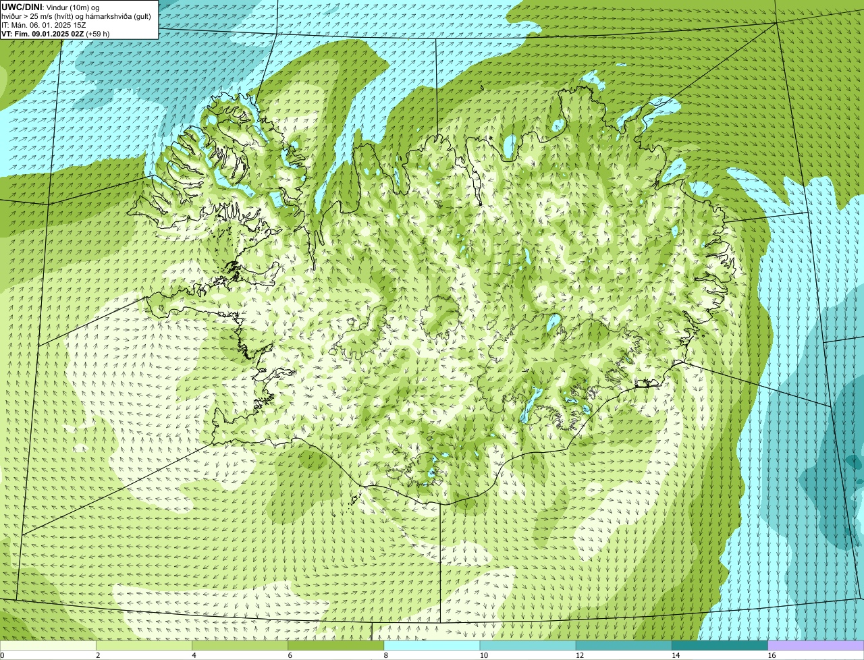Click the 14–16 m/s dark teal legend swatch

[720, 646]
